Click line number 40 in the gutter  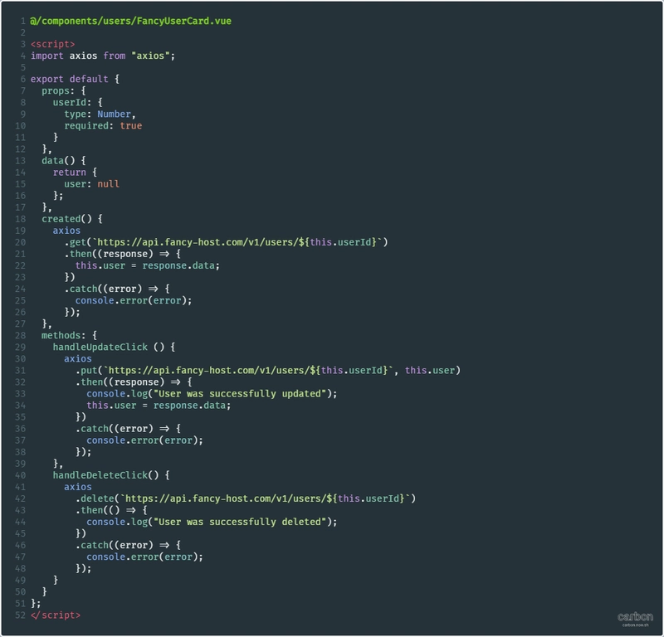coord(20,475)
